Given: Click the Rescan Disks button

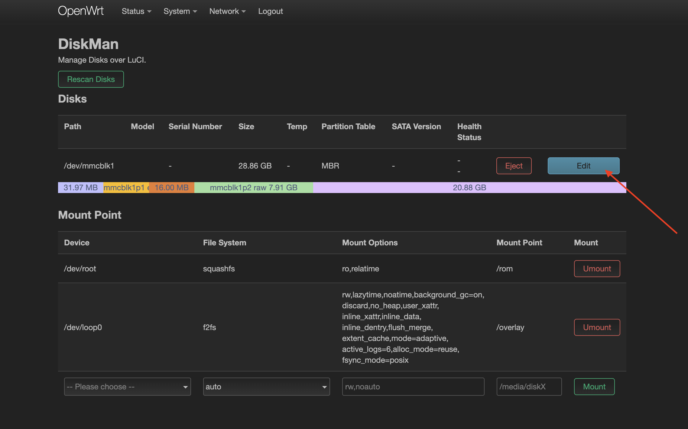Looking at the screenshot, I should point(91,79).
